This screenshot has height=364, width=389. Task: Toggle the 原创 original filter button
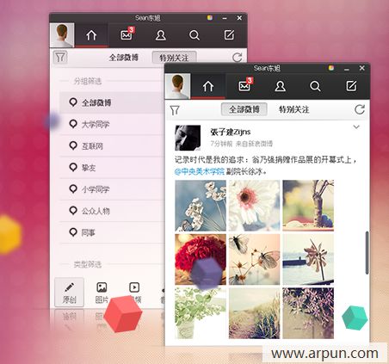pos(69,293)
